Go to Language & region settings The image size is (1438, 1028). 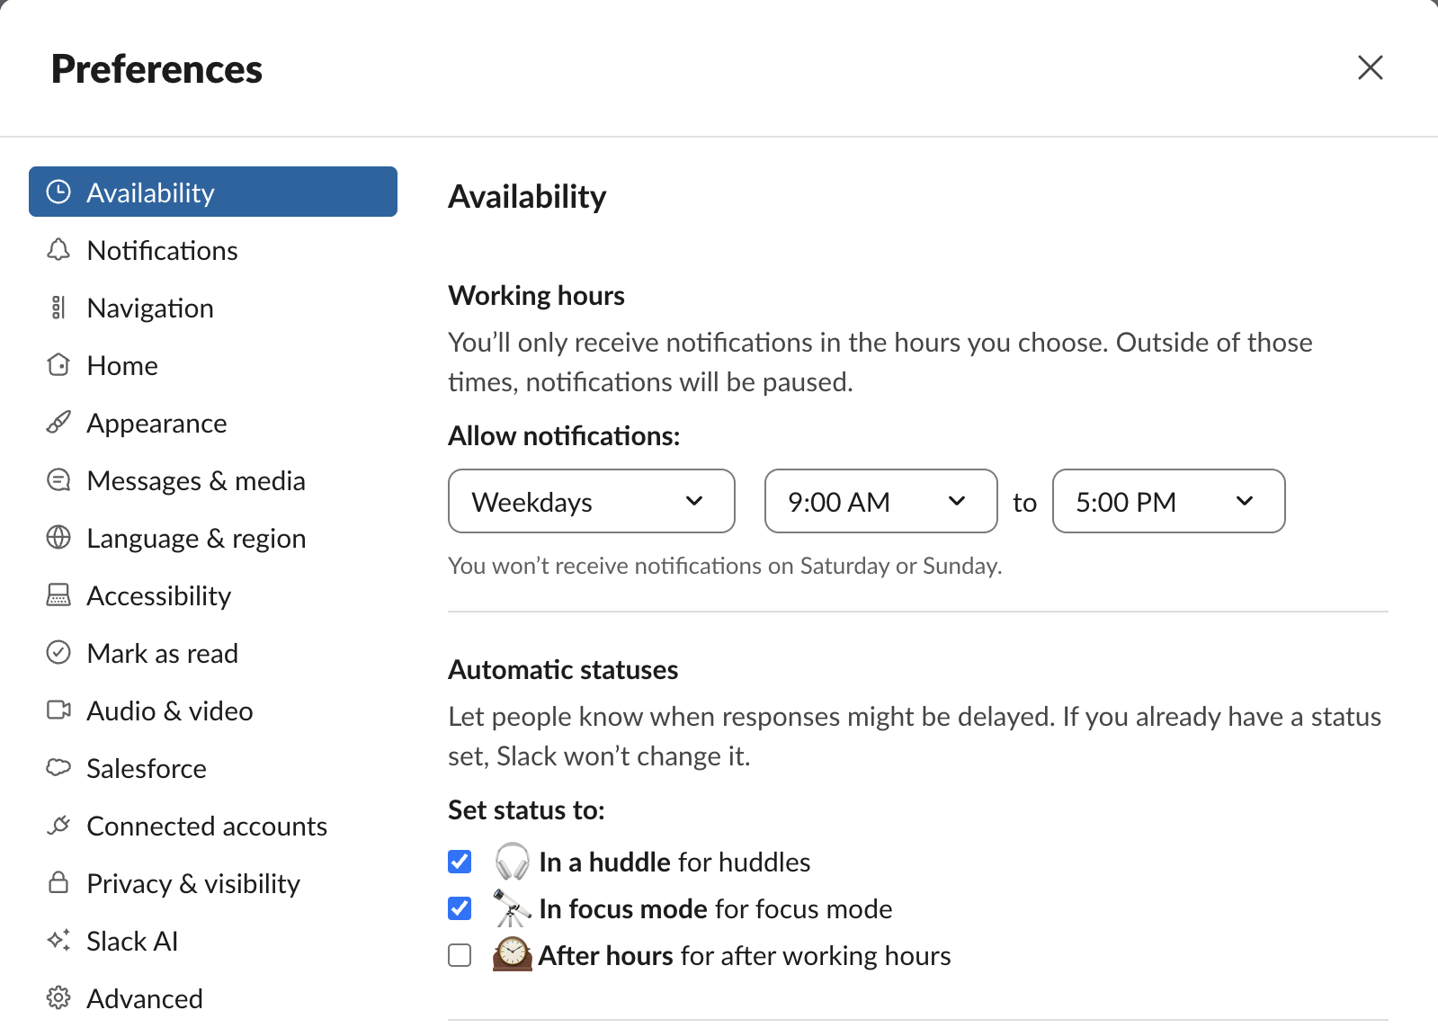point(213,537)
